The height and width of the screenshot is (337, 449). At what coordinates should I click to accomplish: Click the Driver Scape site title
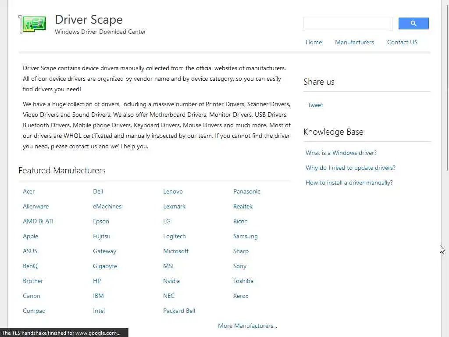[x=89, y=19]
